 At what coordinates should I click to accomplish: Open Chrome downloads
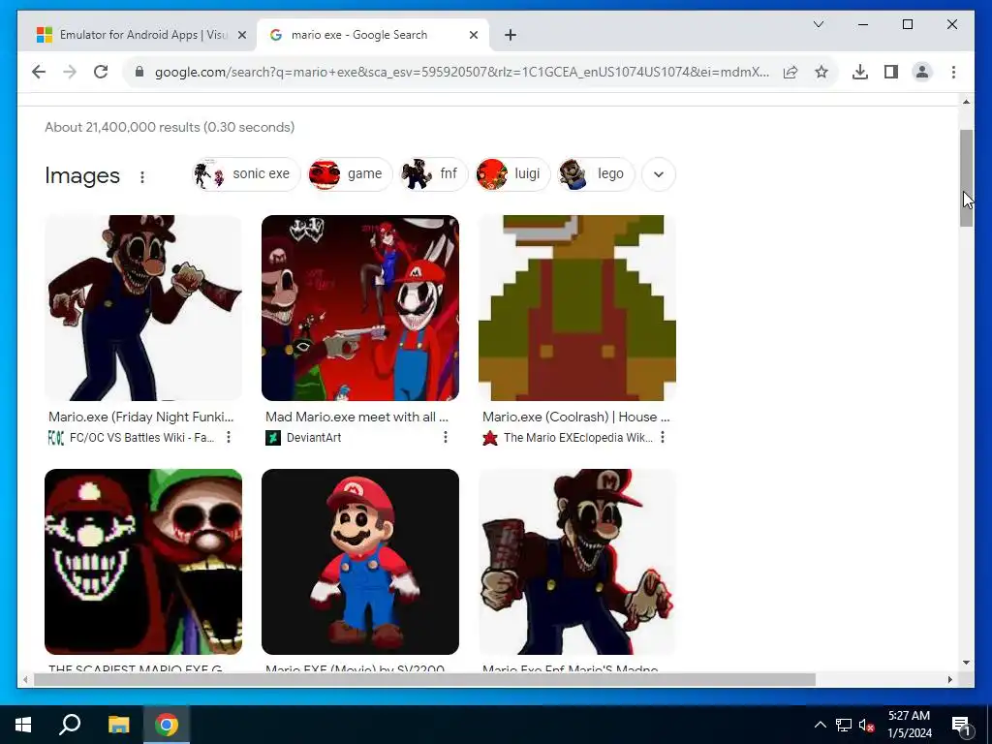[860, 72]
